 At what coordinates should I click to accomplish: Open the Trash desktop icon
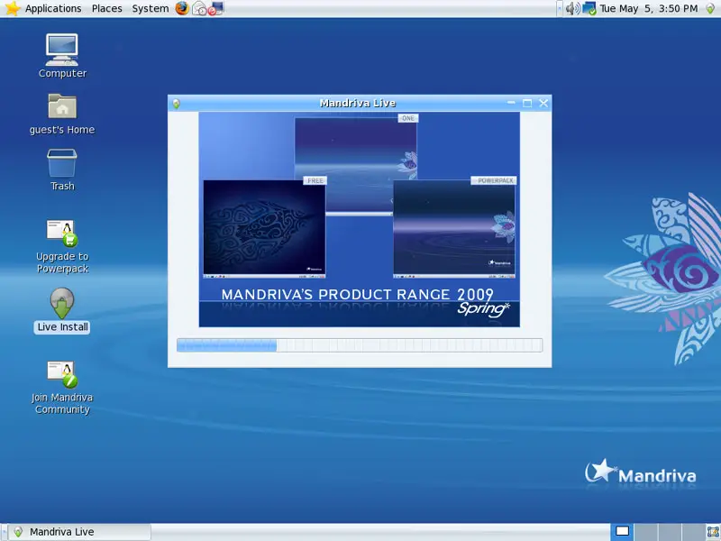[x=62, y=170]
